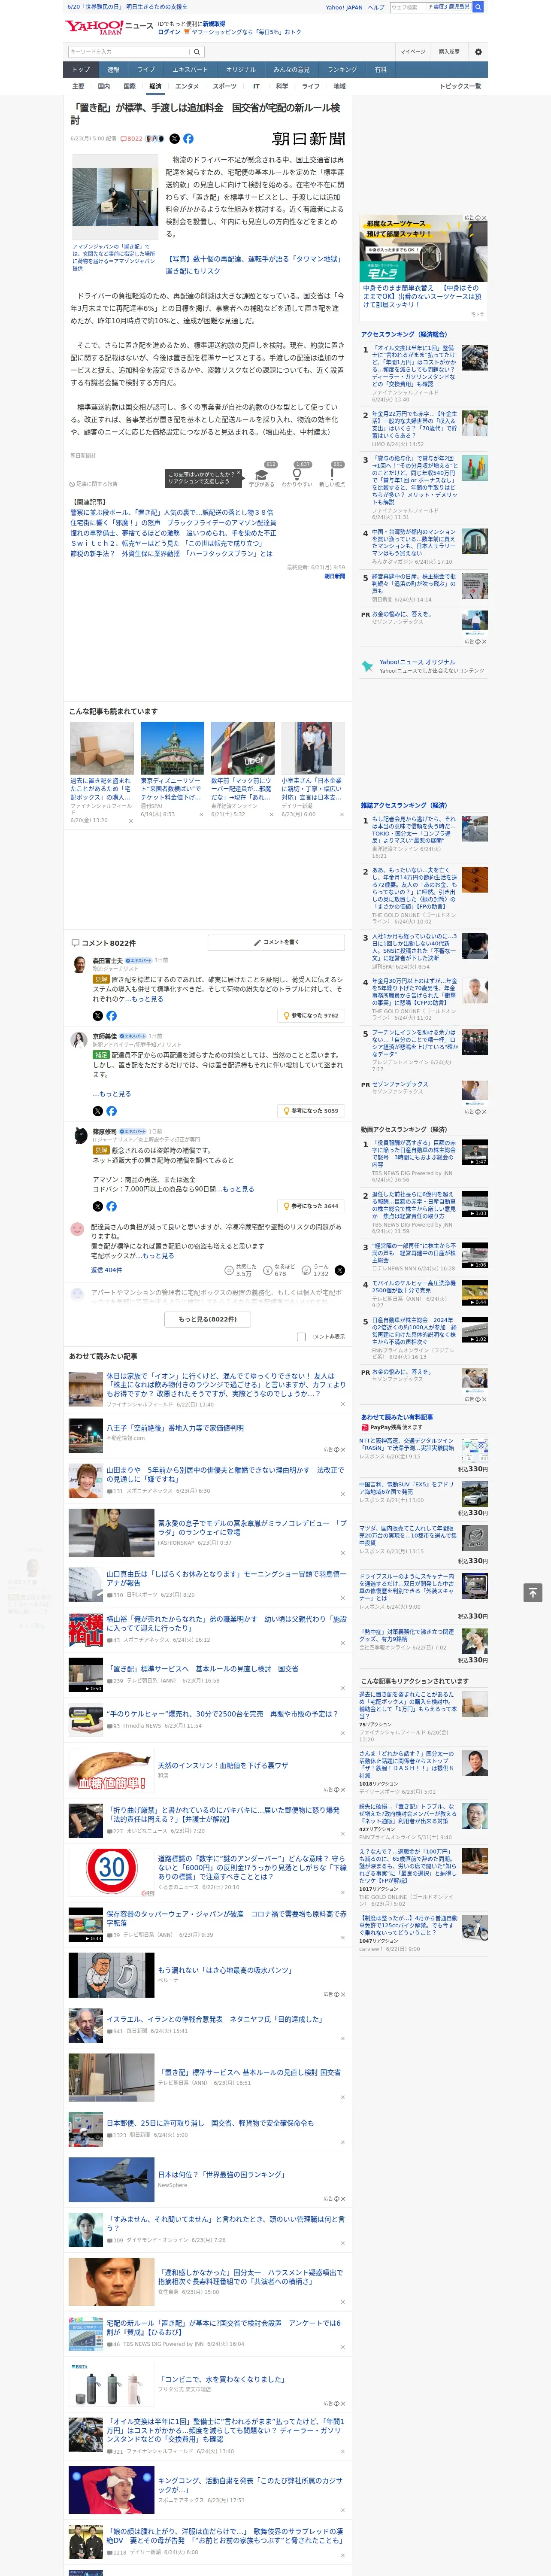The width and height of the screenshot is (551, 2576).
Task: Select the 地域 category
Action: pos(340,86)
